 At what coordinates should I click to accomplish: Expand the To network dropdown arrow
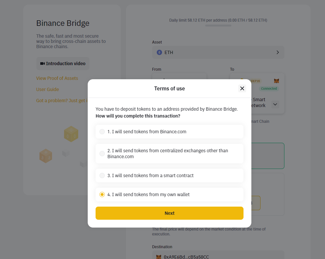(x=275, y=104)
